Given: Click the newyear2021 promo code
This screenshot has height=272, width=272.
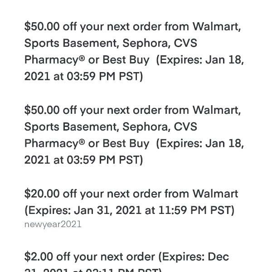Looking at the screenshot, I should pyautogui.click(x=53, y=224).
